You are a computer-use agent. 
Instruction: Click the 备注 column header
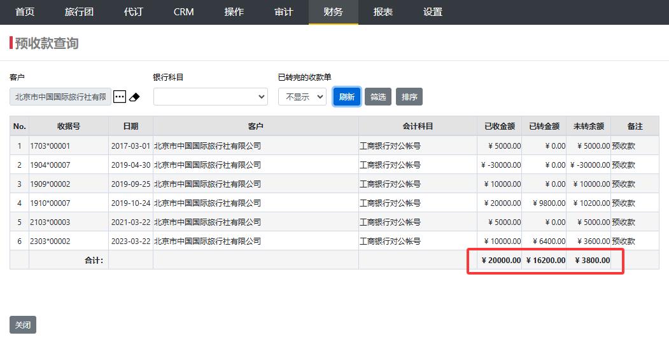(635, 126)
